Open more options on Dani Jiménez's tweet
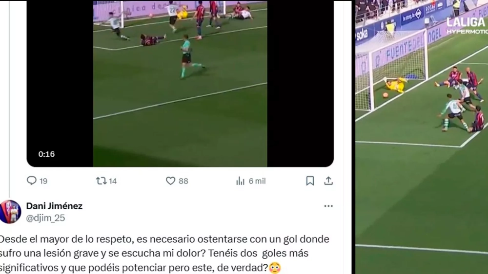Image resolution: width=488 pixels, height=274 pixels. point(328,206)
